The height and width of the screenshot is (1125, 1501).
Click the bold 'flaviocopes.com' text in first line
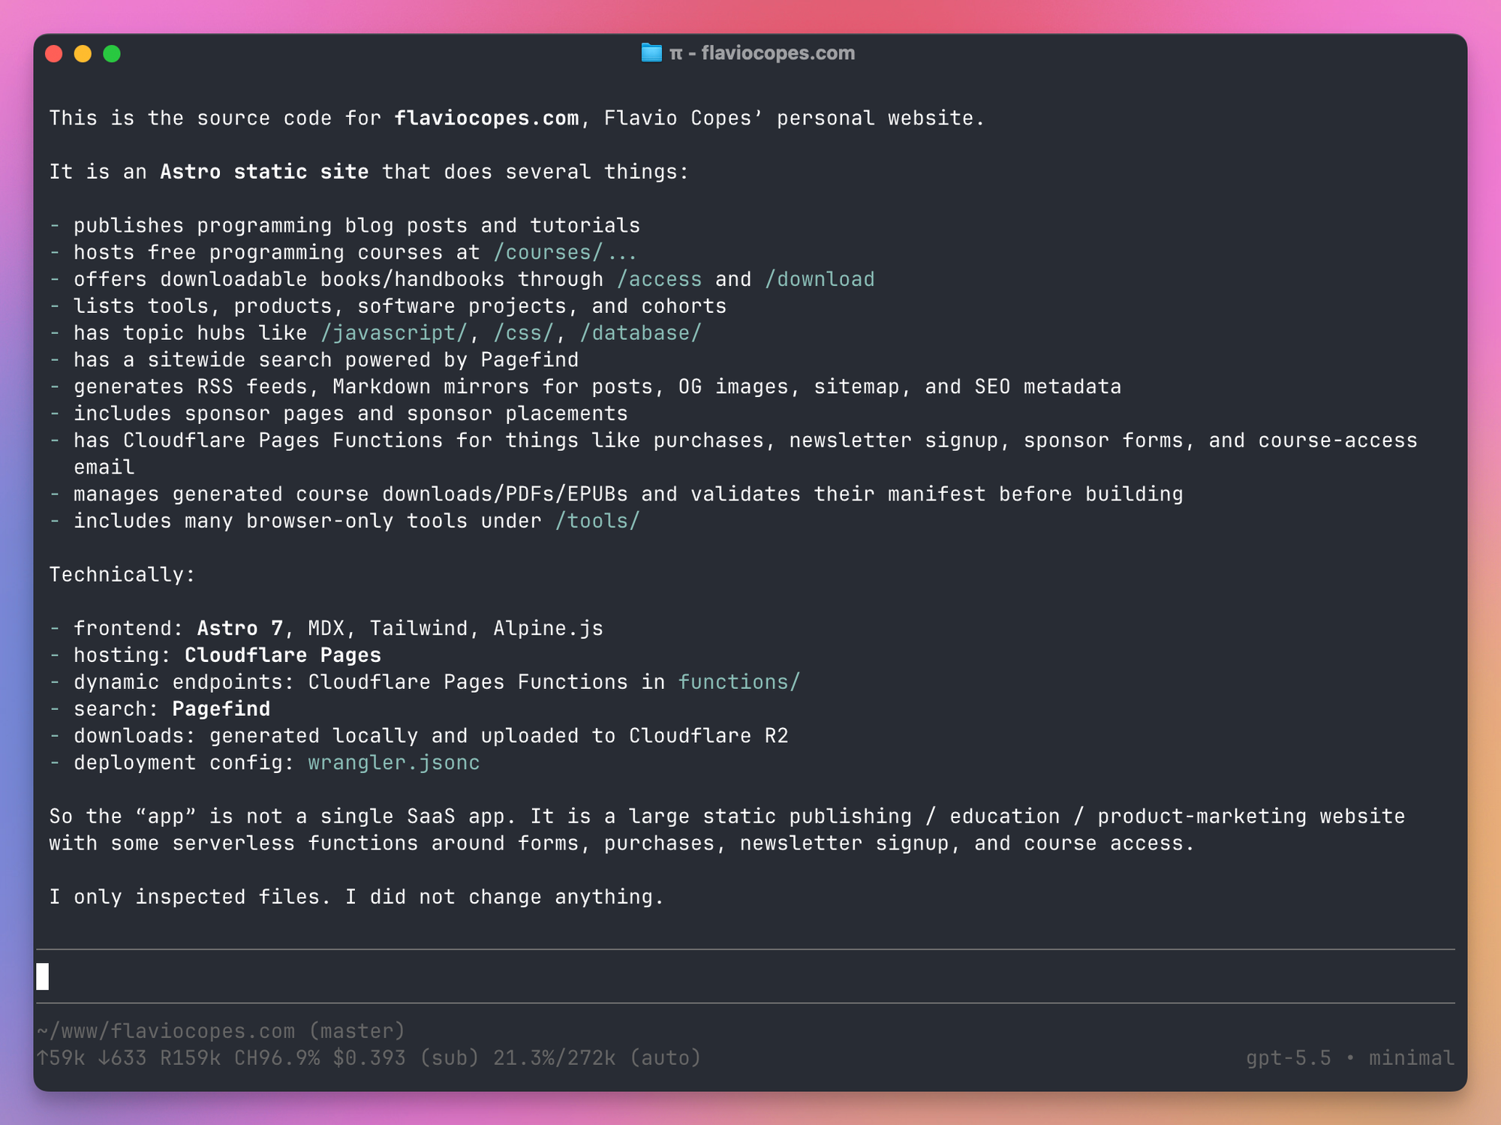pyautogui.click(x=487, y=119)
